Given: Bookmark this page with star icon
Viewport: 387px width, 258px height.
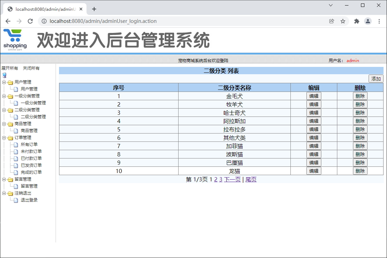Looking at the screenshot, I should tap(343, 21).
